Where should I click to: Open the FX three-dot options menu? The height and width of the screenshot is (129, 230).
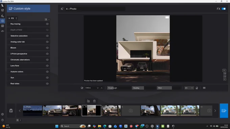click(16, 18)
